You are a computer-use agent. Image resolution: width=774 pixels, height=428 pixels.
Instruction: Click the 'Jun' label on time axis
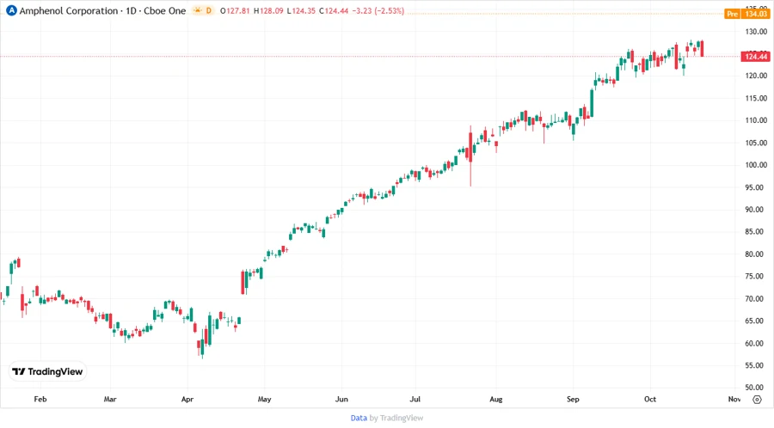341,399
